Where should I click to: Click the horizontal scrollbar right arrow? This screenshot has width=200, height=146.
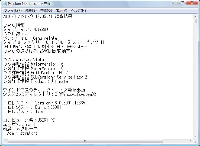point(191,141)
